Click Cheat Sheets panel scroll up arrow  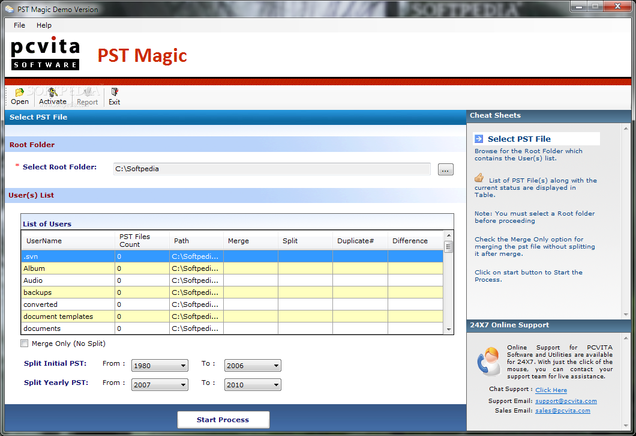(625, 129)
